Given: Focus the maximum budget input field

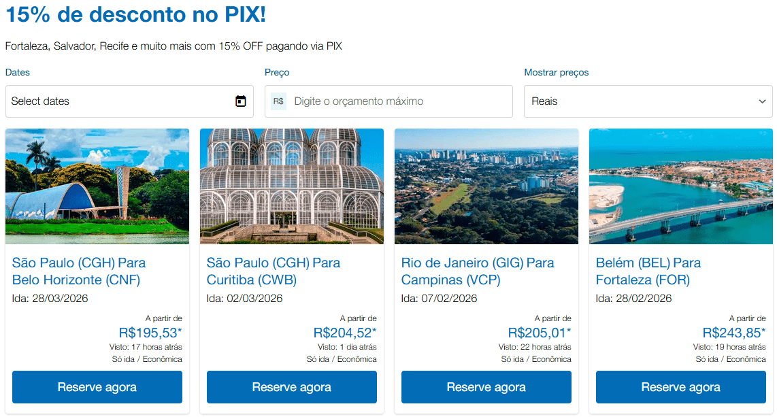Looking at the screenshot, I should [398, 101].
